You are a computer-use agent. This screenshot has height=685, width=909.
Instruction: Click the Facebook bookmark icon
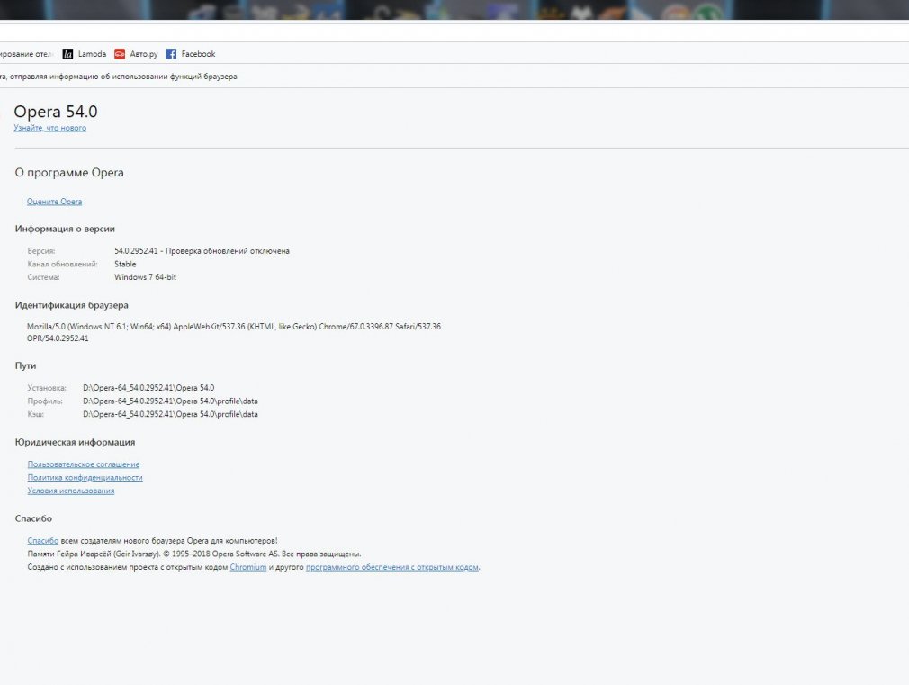171,54
